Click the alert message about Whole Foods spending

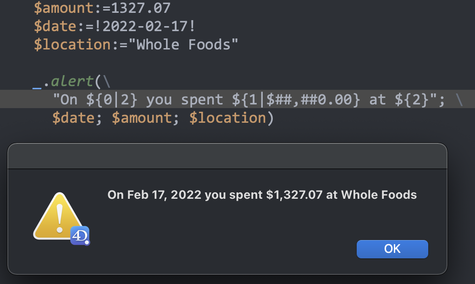[x=262, y=195]
